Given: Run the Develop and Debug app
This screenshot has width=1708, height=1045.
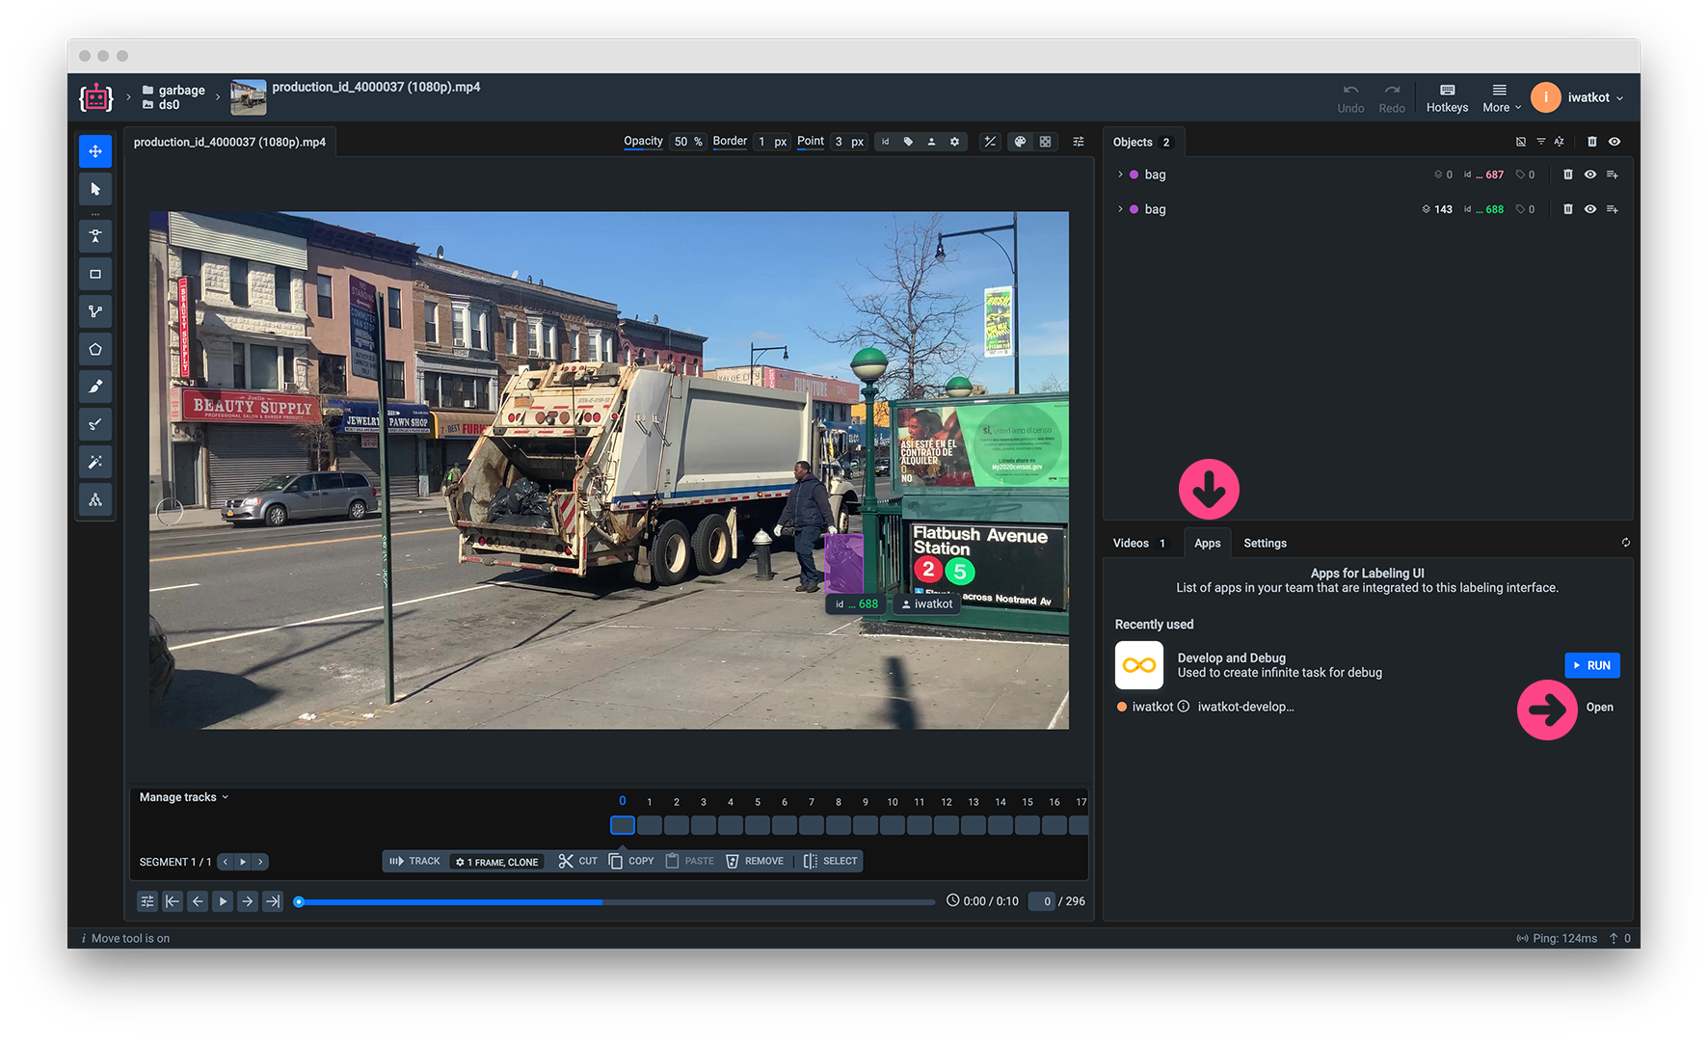Looking at the screenshot, I should click(x=1592, y=665).
